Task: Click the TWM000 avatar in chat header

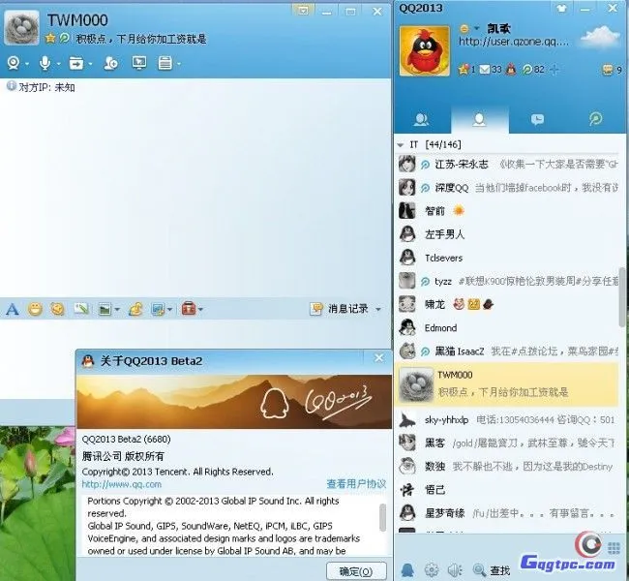Action: (x=21, y=27)
